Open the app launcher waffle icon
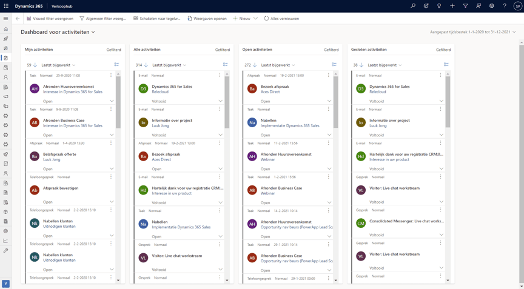Viewport: 524px width, 289px height. pos(6,6)
